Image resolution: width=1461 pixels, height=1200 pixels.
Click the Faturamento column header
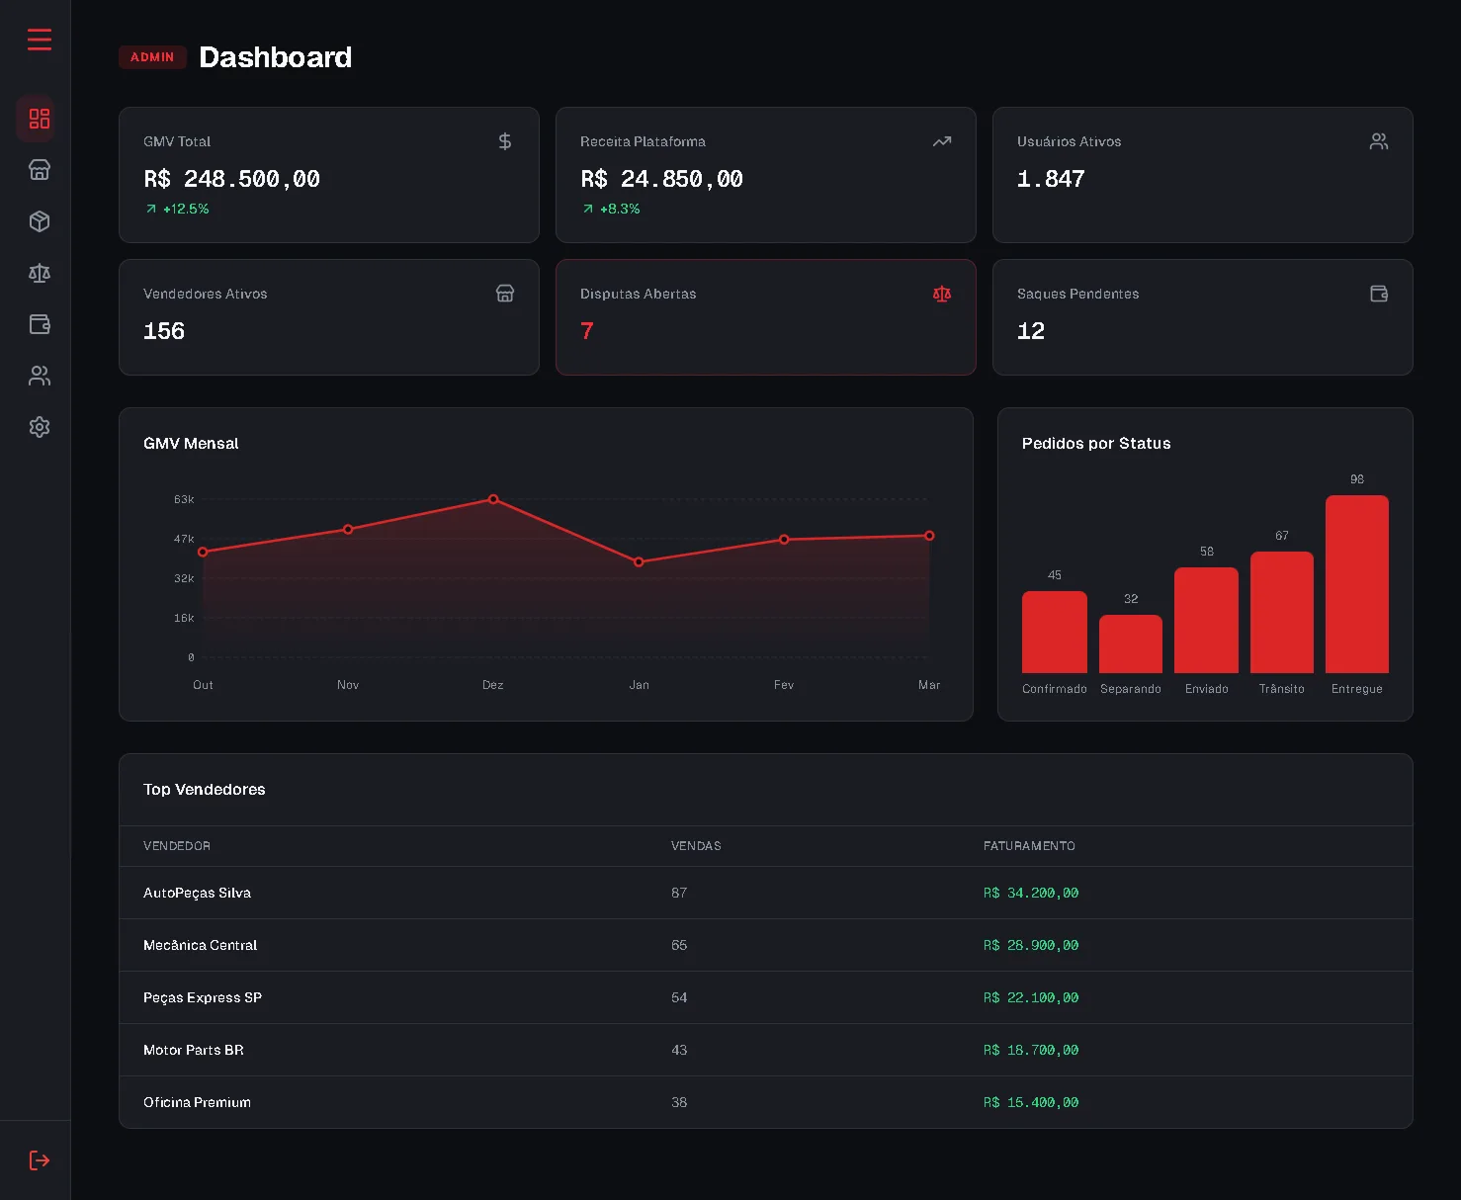coord(1029,846)
